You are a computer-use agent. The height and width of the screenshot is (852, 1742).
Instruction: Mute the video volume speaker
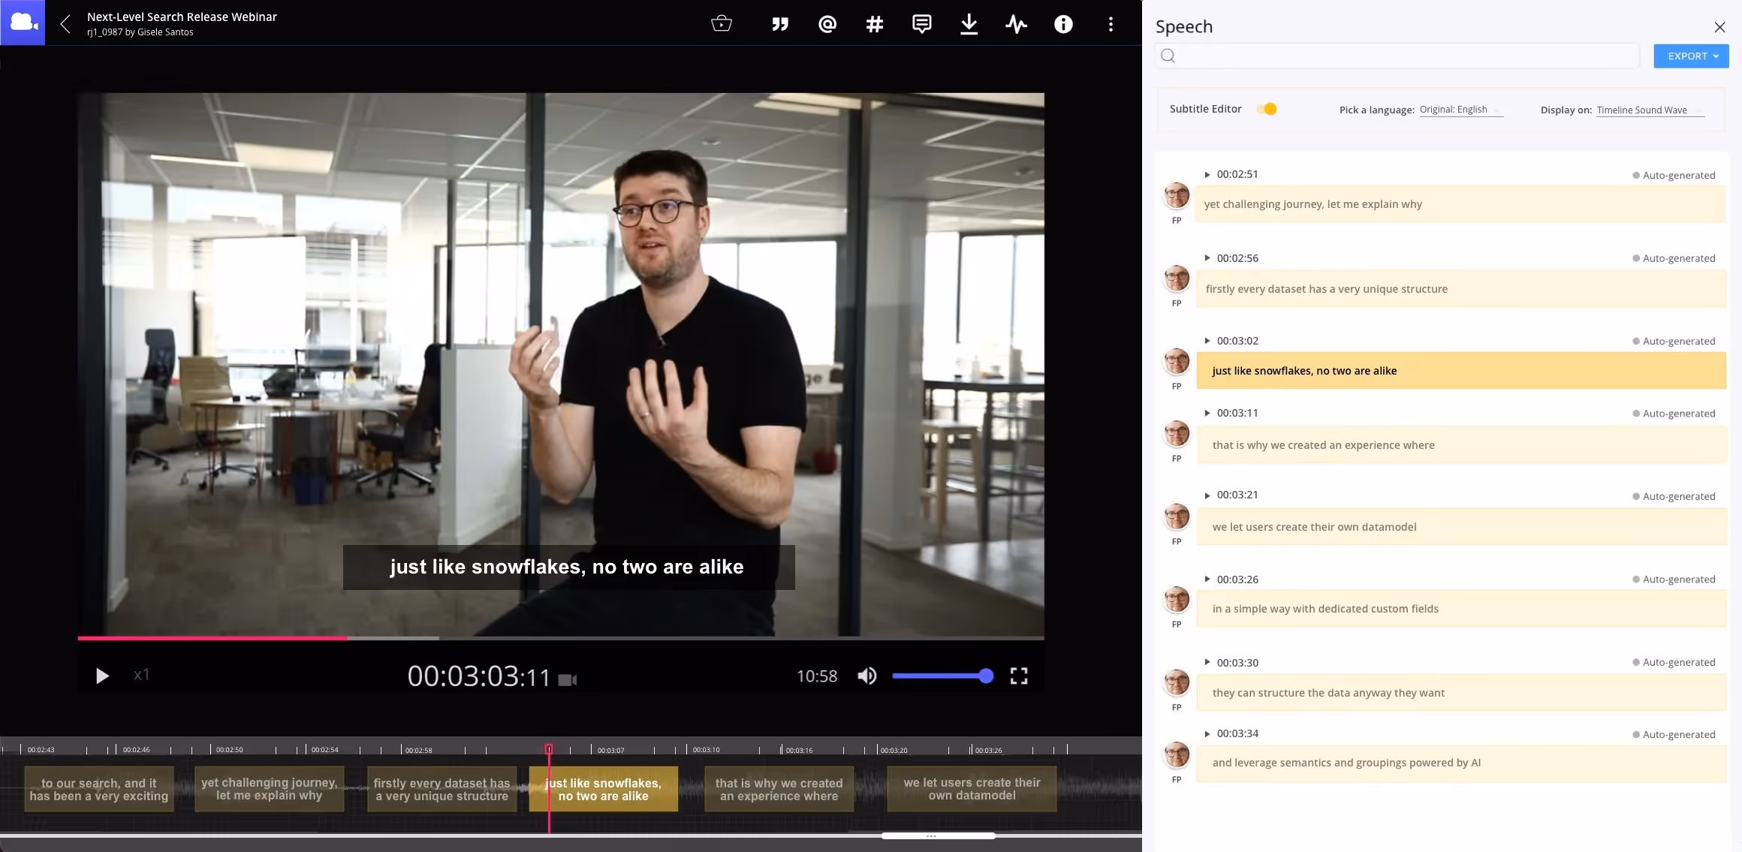point(867,676)
